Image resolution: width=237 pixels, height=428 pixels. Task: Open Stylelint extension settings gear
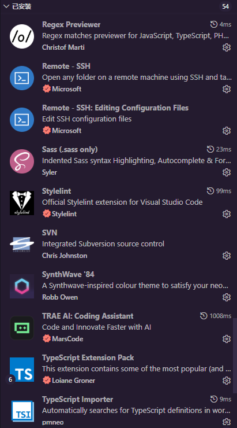click(227, 214)
